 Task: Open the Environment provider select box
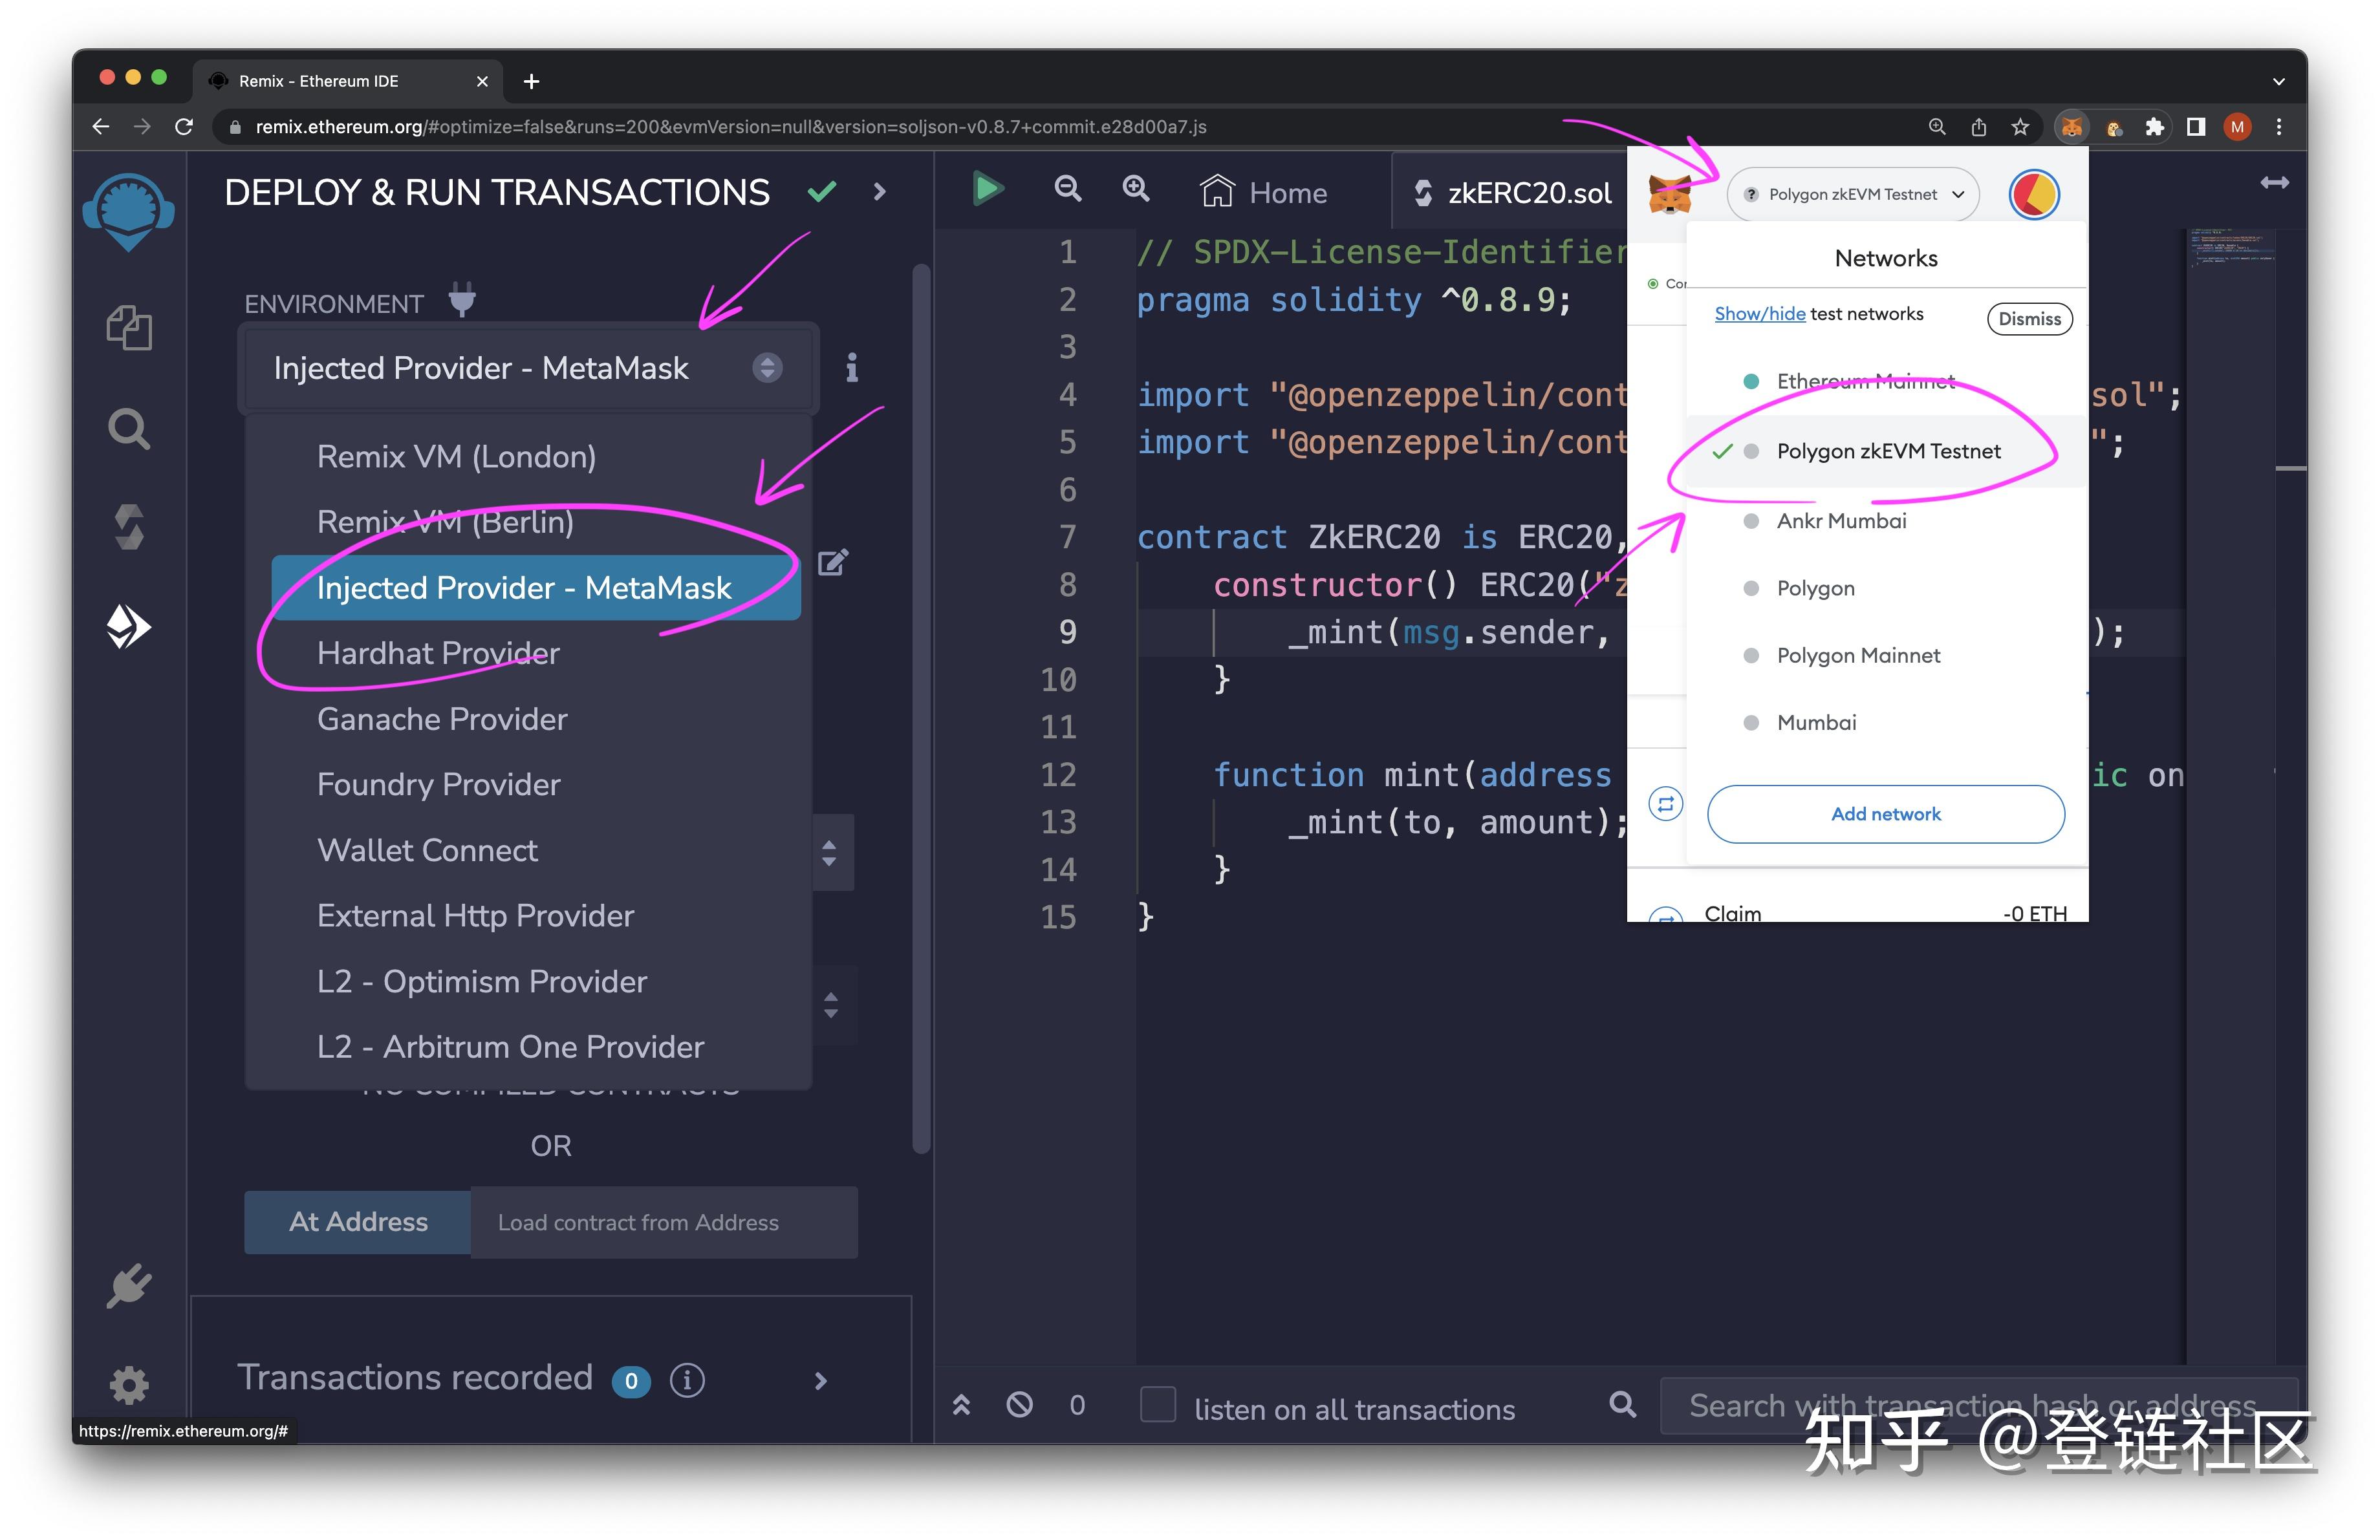point(528,368)
